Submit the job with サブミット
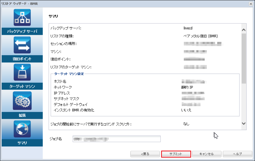This screenshot has width=255, height=161. click(x=176, y=154)
